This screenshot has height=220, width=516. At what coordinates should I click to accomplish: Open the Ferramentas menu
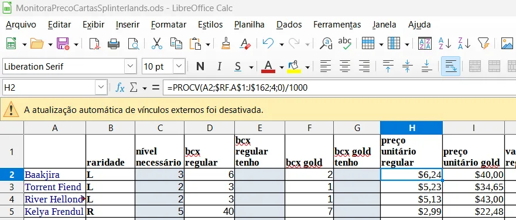tap(337, 25)
